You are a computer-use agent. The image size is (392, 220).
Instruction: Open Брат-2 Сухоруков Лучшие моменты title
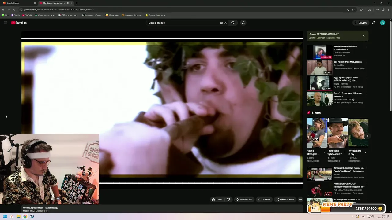348,95
